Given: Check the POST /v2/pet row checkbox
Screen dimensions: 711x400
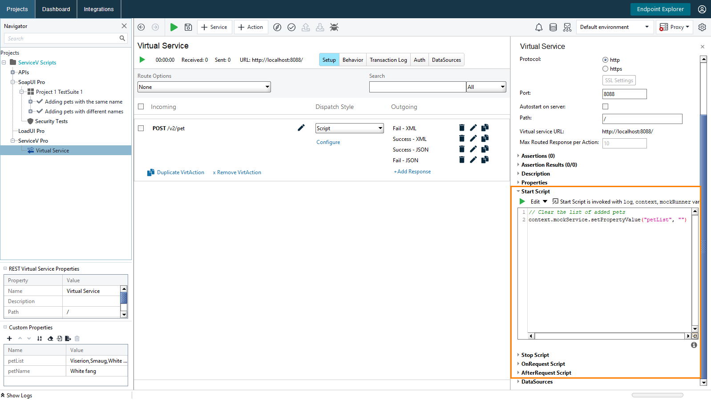Looking at the screenshot, I should click(141, 128).
